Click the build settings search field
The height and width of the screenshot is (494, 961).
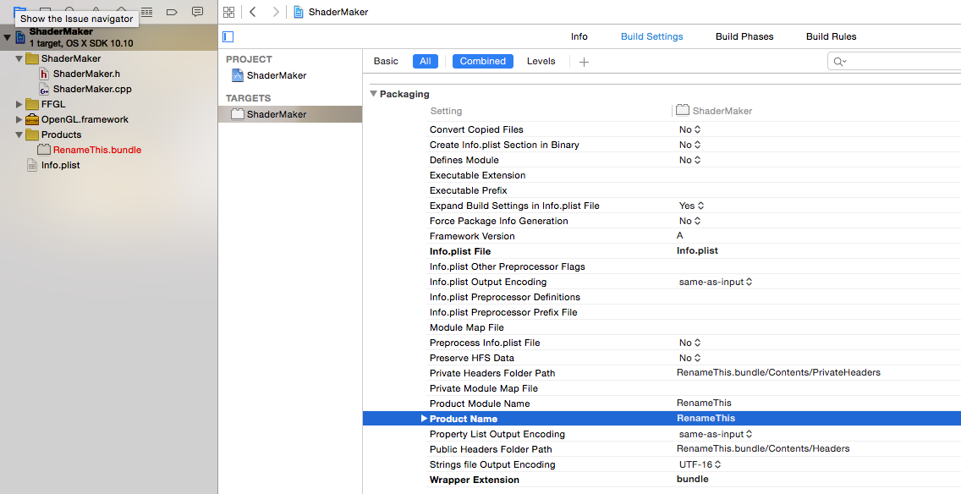coord(897,61)
